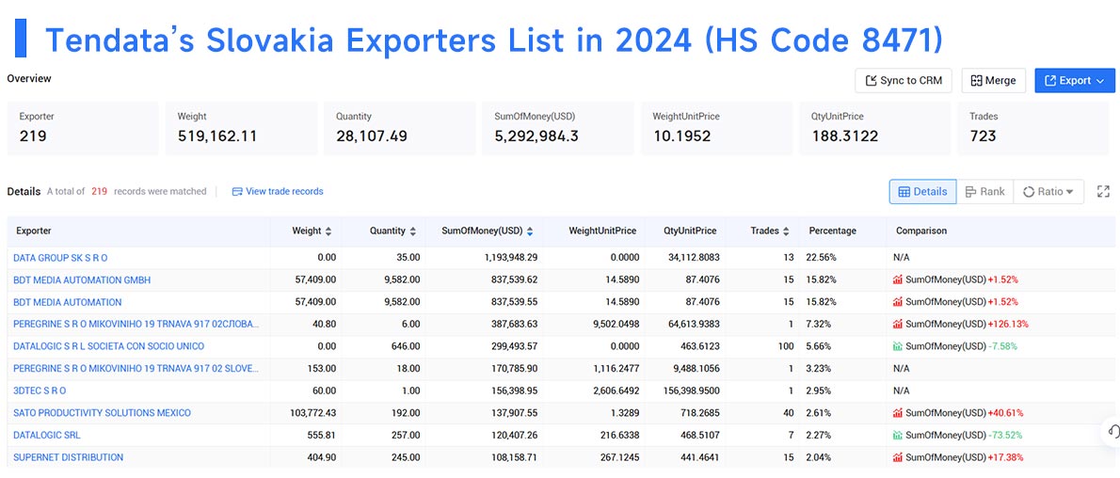
Task: Click comparison chart icon in GMBH row
Action: point(898,279)
